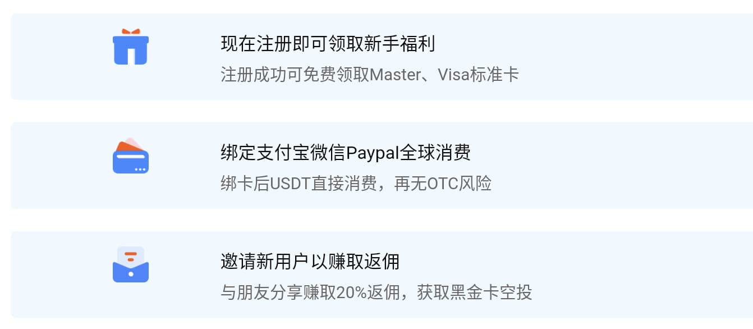Click the three dots on blue card icon
Viewport: 753px width, 329px height.
click(x=140, y=169)
